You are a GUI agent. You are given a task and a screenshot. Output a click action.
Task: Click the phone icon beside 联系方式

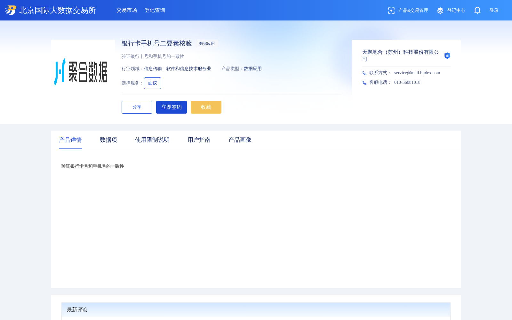364,73
